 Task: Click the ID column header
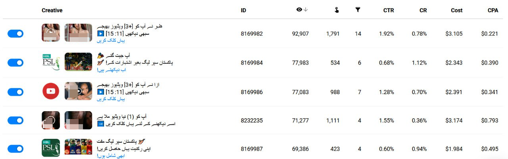coord(243,10)
